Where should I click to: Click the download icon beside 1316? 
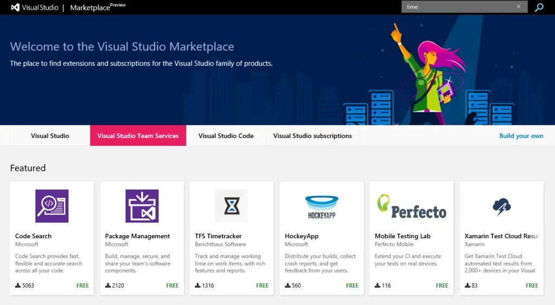[x=197, y=285]
